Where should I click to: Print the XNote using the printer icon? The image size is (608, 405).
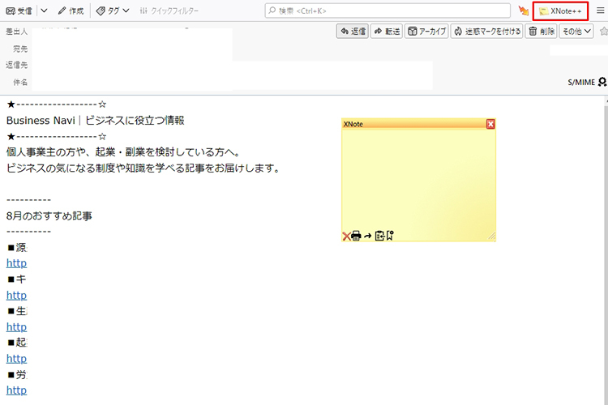pos(356,236)
